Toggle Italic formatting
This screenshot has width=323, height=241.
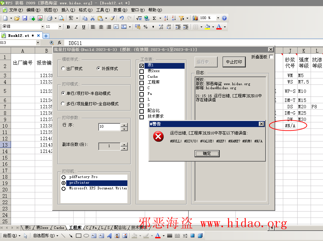[x=76, y=27]
